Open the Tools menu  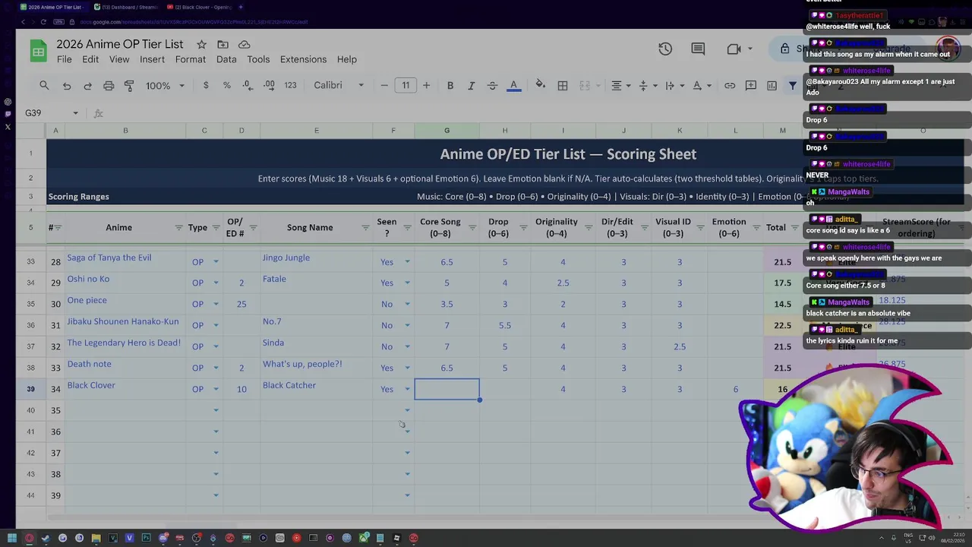258,59
